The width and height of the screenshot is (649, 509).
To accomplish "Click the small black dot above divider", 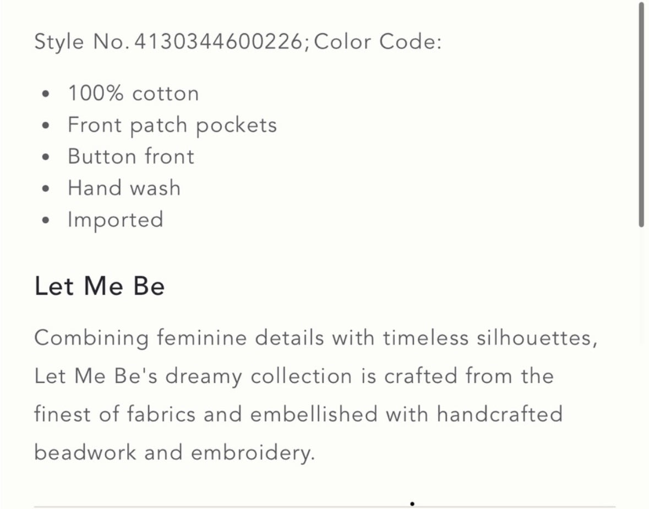I will point(412,503).
